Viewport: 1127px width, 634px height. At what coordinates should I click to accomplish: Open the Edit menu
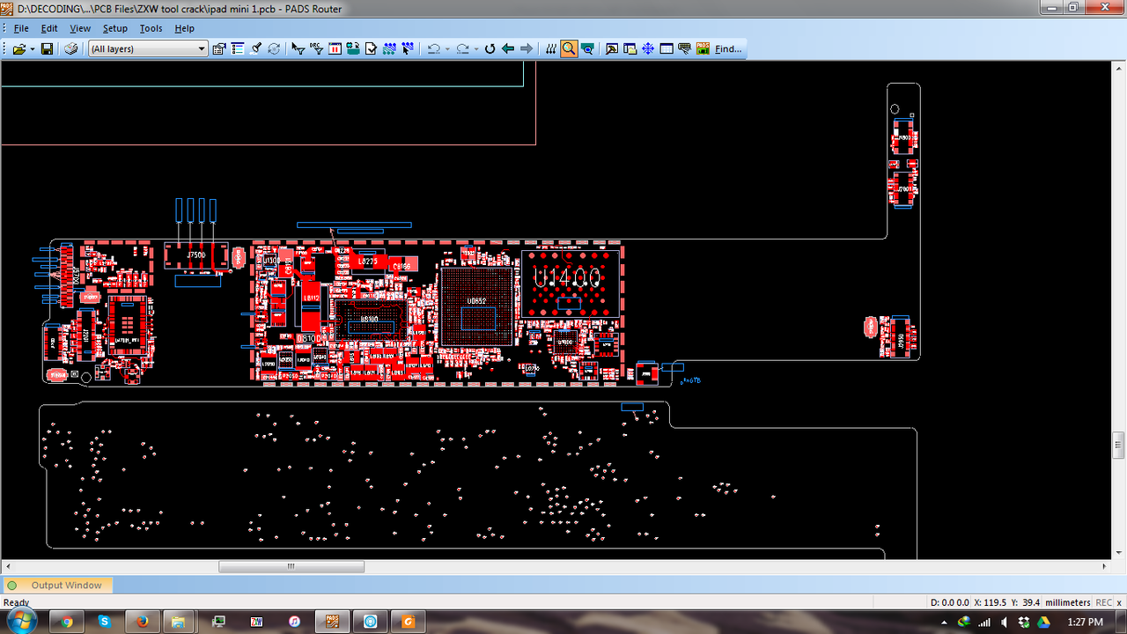click(x=49, y=28)
